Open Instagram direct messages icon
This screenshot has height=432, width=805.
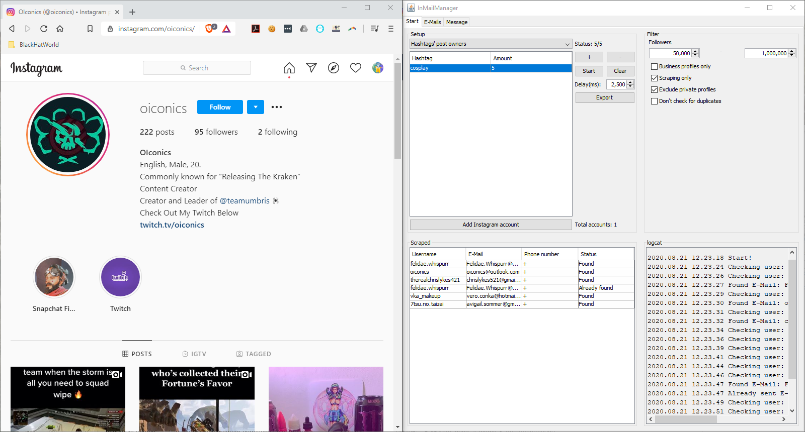(311, 68)
